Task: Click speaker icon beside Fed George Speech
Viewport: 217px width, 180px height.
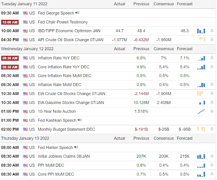Action: [x=77, y=13]
